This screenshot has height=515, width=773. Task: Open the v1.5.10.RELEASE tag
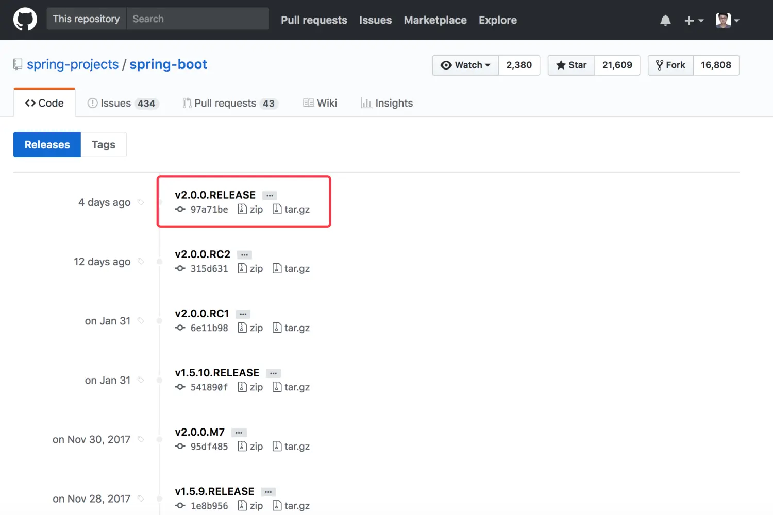pyautogui.click(x=217, y=372)
